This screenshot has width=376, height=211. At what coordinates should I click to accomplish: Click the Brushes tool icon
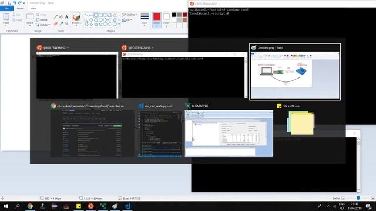[76, 17]
